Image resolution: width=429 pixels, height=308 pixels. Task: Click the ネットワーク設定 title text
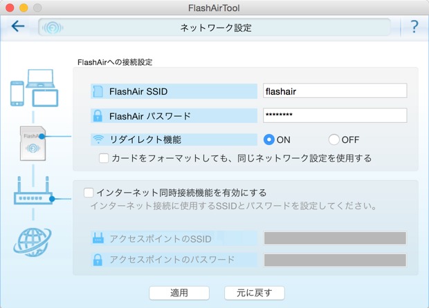click(216, 28)
